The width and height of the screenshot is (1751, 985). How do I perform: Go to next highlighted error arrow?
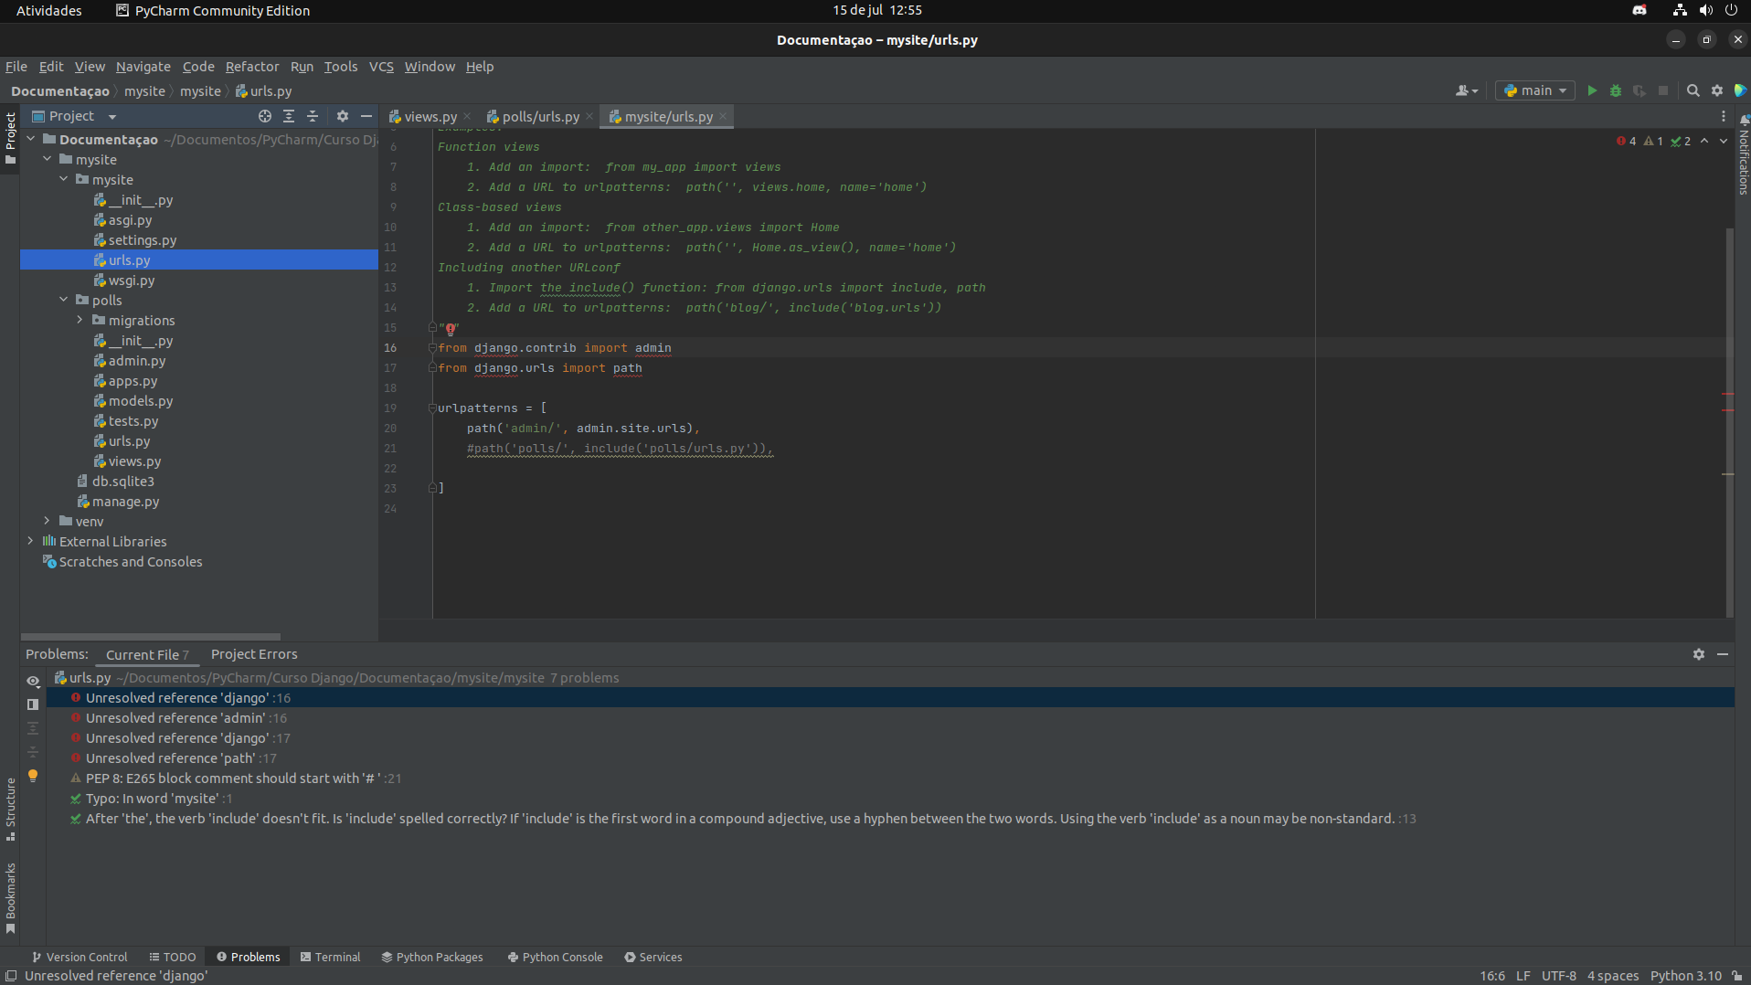tap(1724, 141)
